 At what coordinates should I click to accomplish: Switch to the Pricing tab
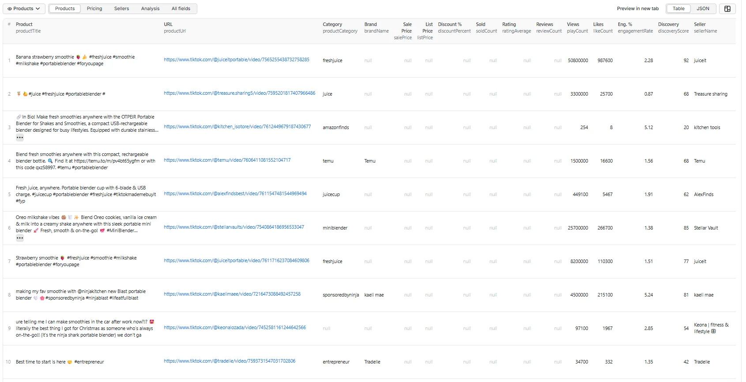click(94, 8)
